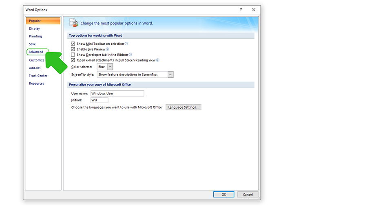The width and height of the screenshot is (367, 206).
Task: Click info icon after Full Screen Reading view
Action: coord(157,60)
